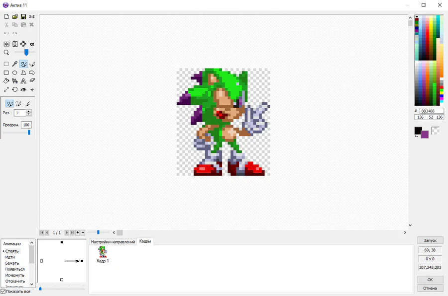448x296 pixels.
Task: Select the Появиться animation
Action: [15, 269]
